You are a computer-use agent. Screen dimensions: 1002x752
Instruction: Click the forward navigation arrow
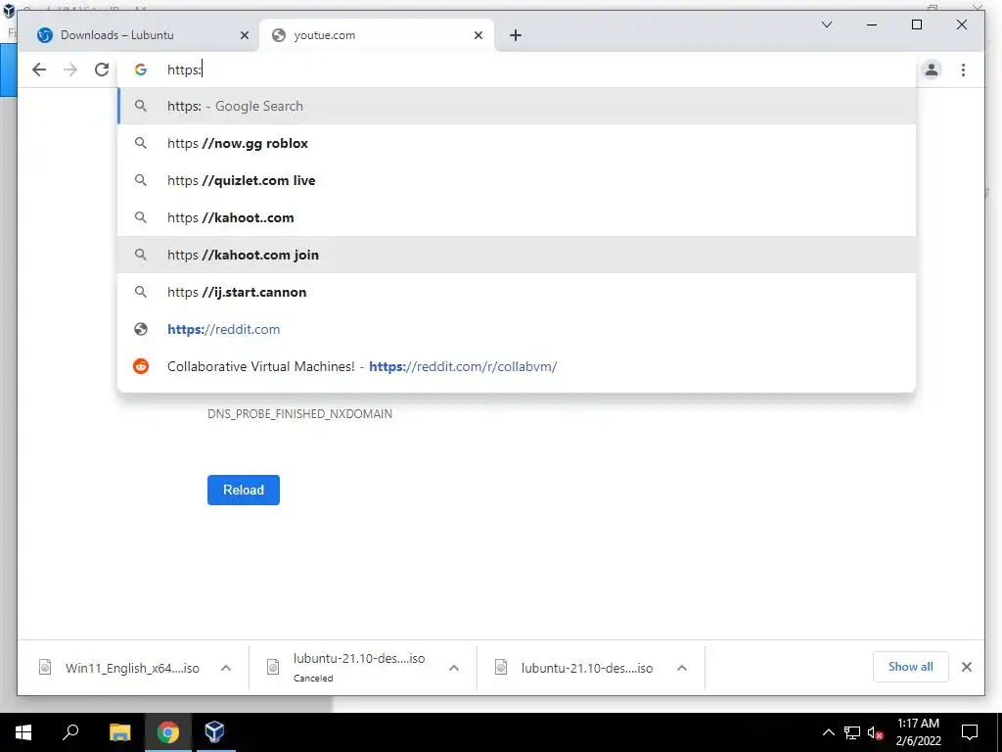70,70
